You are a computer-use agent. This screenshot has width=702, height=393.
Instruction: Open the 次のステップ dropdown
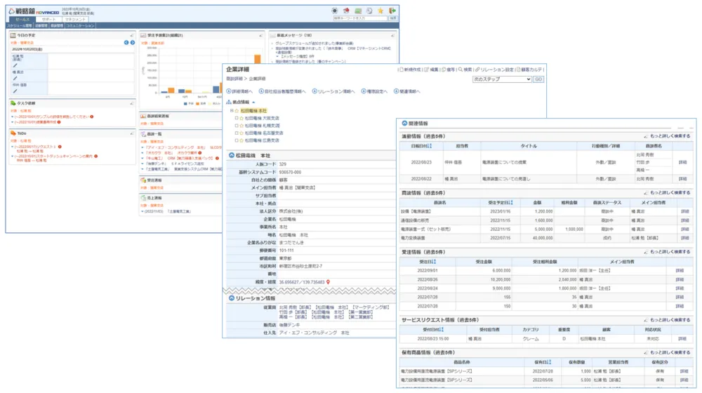502,79
